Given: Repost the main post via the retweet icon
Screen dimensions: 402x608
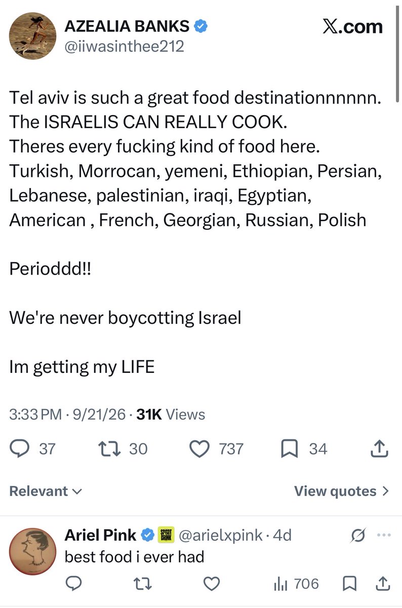Looking at the screenshot, I should click(109, 448).
